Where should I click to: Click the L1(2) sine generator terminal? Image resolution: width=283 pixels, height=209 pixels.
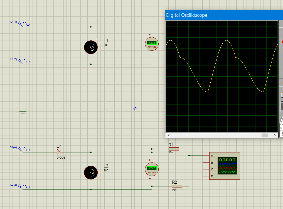point(24,62)
